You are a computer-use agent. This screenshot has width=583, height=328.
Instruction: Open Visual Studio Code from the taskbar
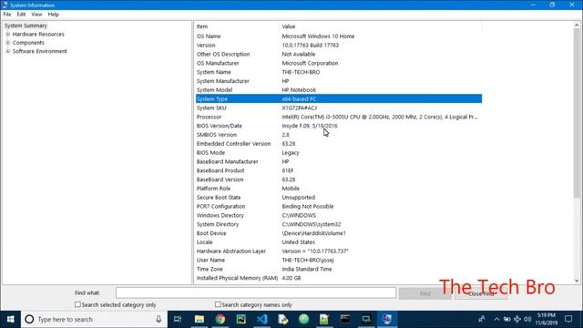point(261,319)
